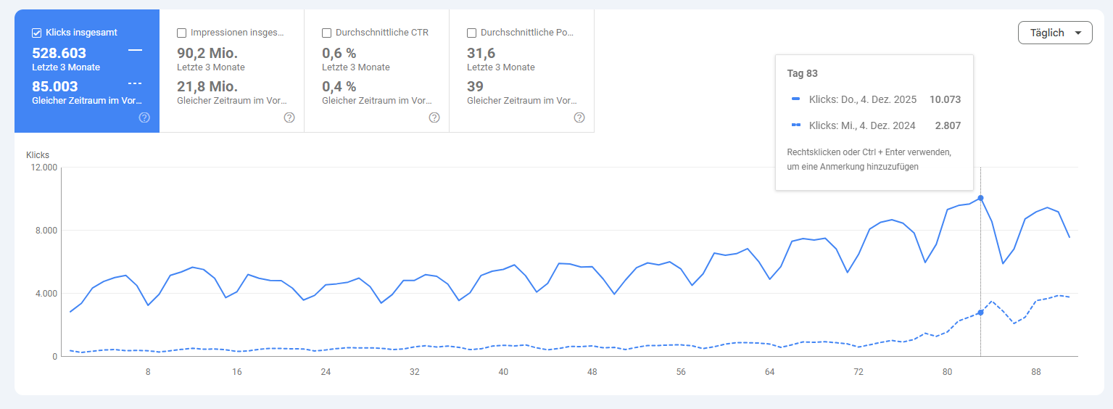Check the Durchschnittliche CTR checkbox
Screen dimensions: 1113x409
pos(326,33)
